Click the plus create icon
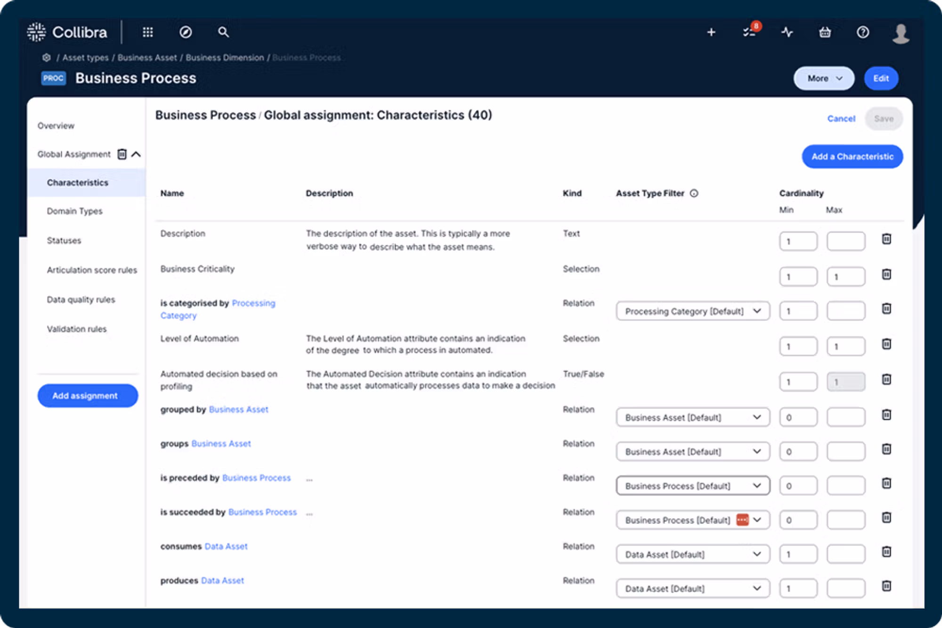 pos(711,32)
